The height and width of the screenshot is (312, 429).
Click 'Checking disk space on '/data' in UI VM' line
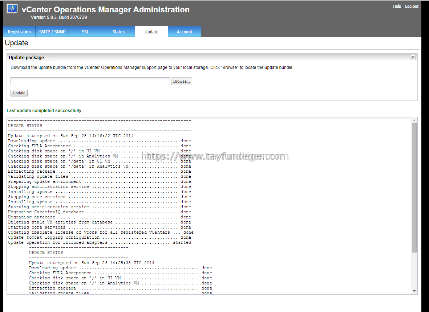tap(100, 161)
